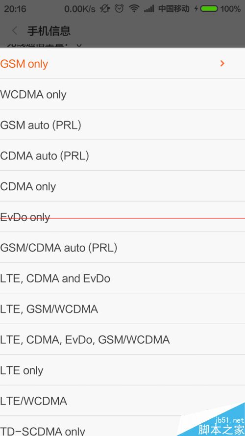Select CDMA only network mode
This screenshot has height=436, width=245.
(122, 186)
